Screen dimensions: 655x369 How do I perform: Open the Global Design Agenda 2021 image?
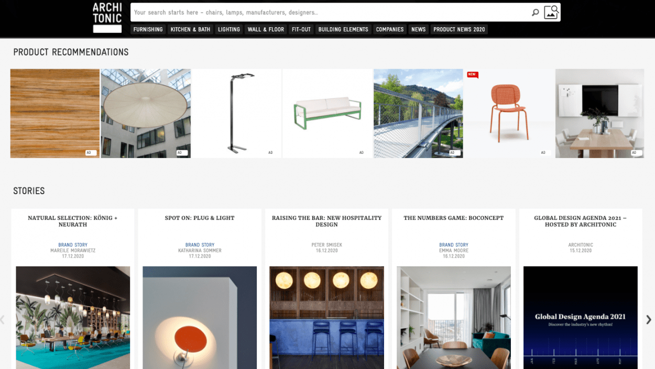581,318
